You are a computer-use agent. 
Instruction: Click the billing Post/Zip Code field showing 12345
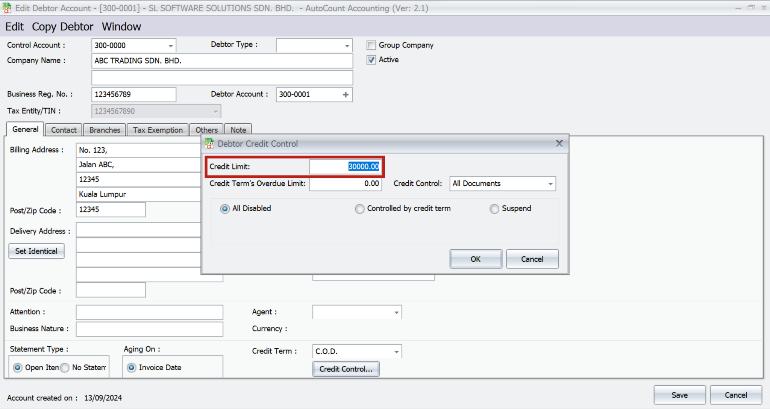[111, 210]
